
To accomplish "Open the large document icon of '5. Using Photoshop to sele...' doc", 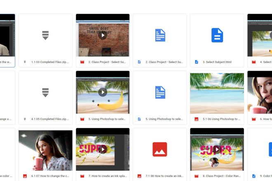I will coord(160,92).
